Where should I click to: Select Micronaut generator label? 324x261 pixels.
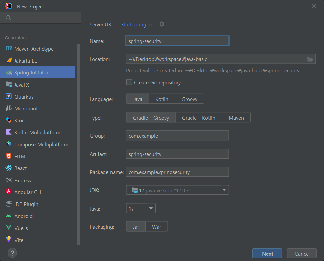[x=26, y=108]
